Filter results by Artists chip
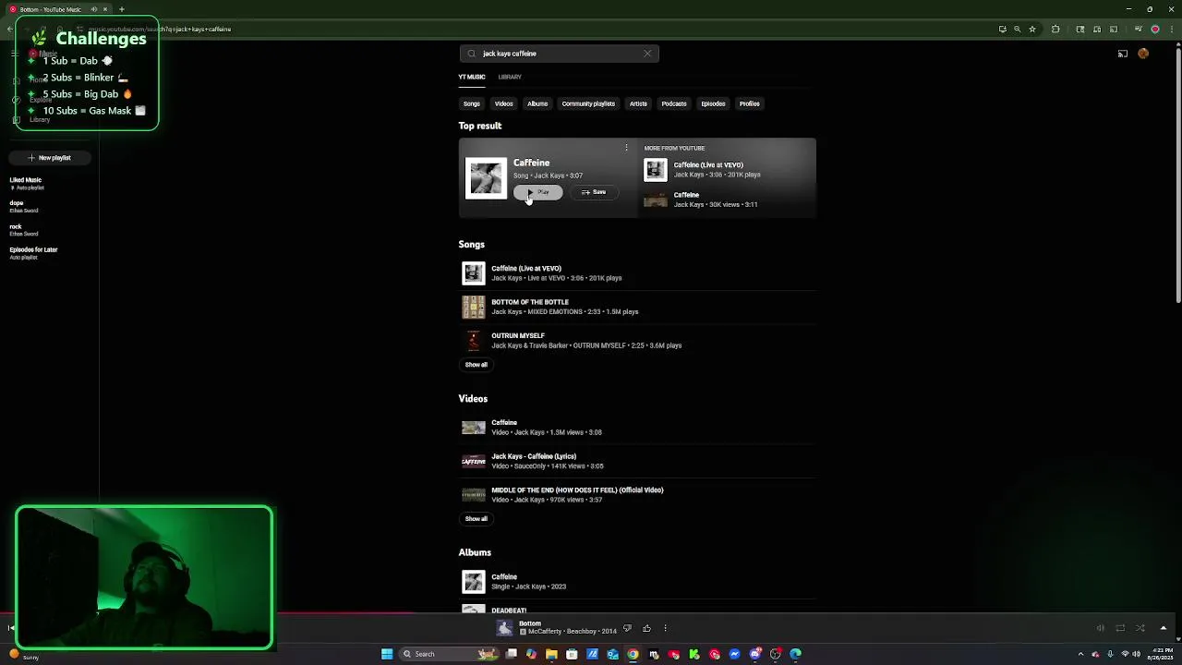1182x665 pixels. coord(638,103)
